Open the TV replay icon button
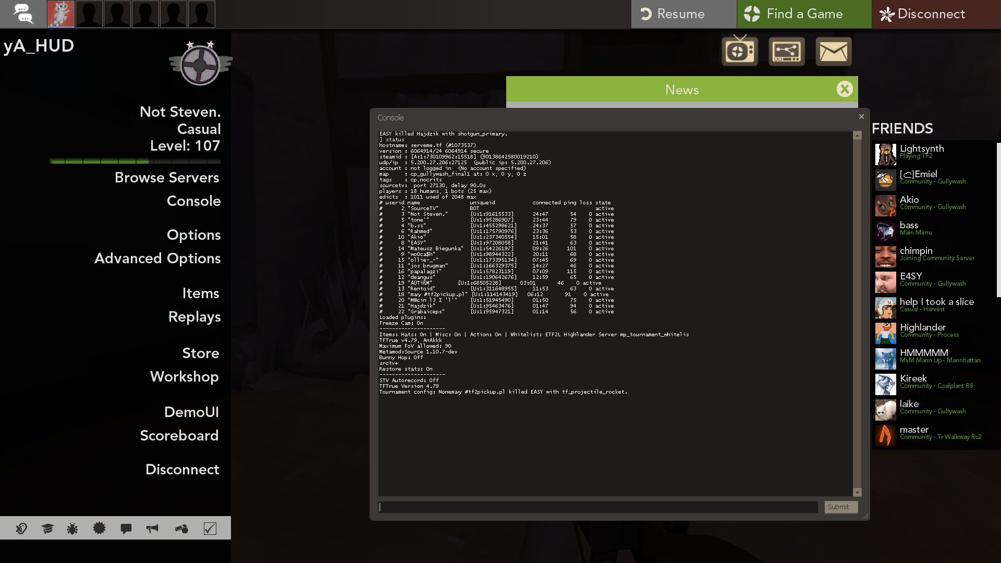 pyautogui.click(x=739, y=52)
